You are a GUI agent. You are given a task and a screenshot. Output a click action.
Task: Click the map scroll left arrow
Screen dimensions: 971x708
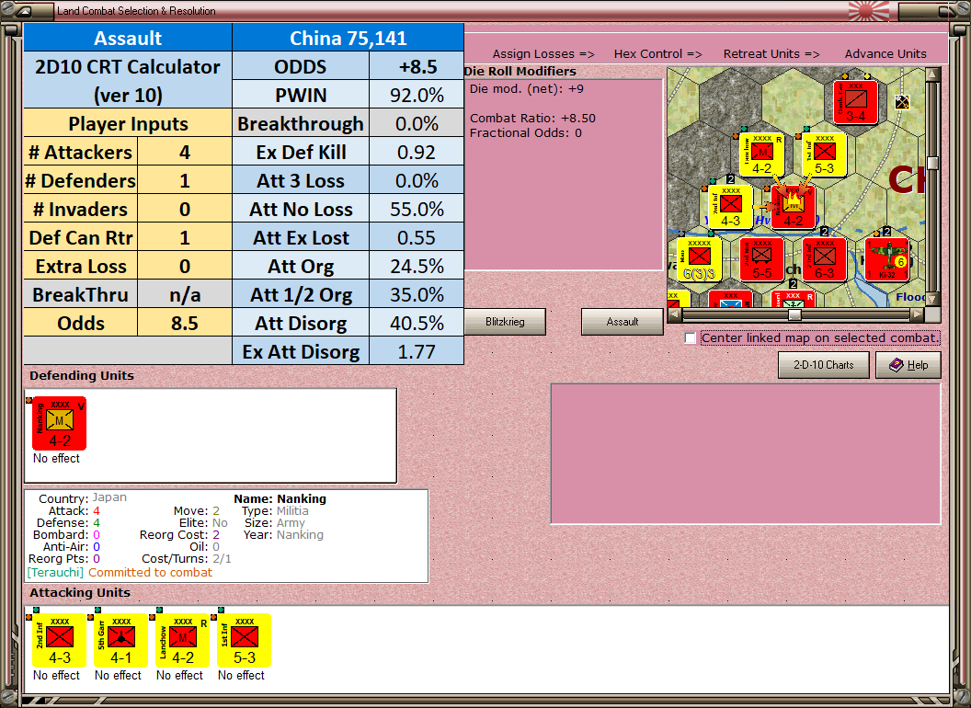point(674,314)
